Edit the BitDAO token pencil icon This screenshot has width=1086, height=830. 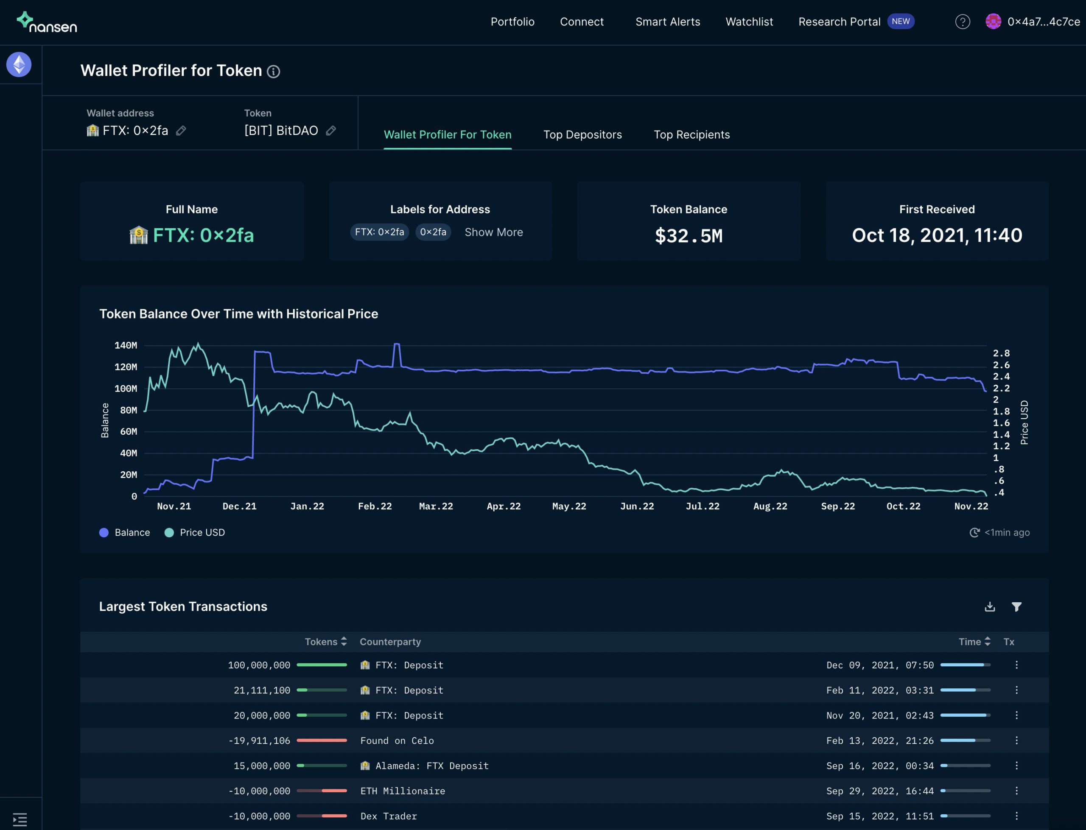331,131
